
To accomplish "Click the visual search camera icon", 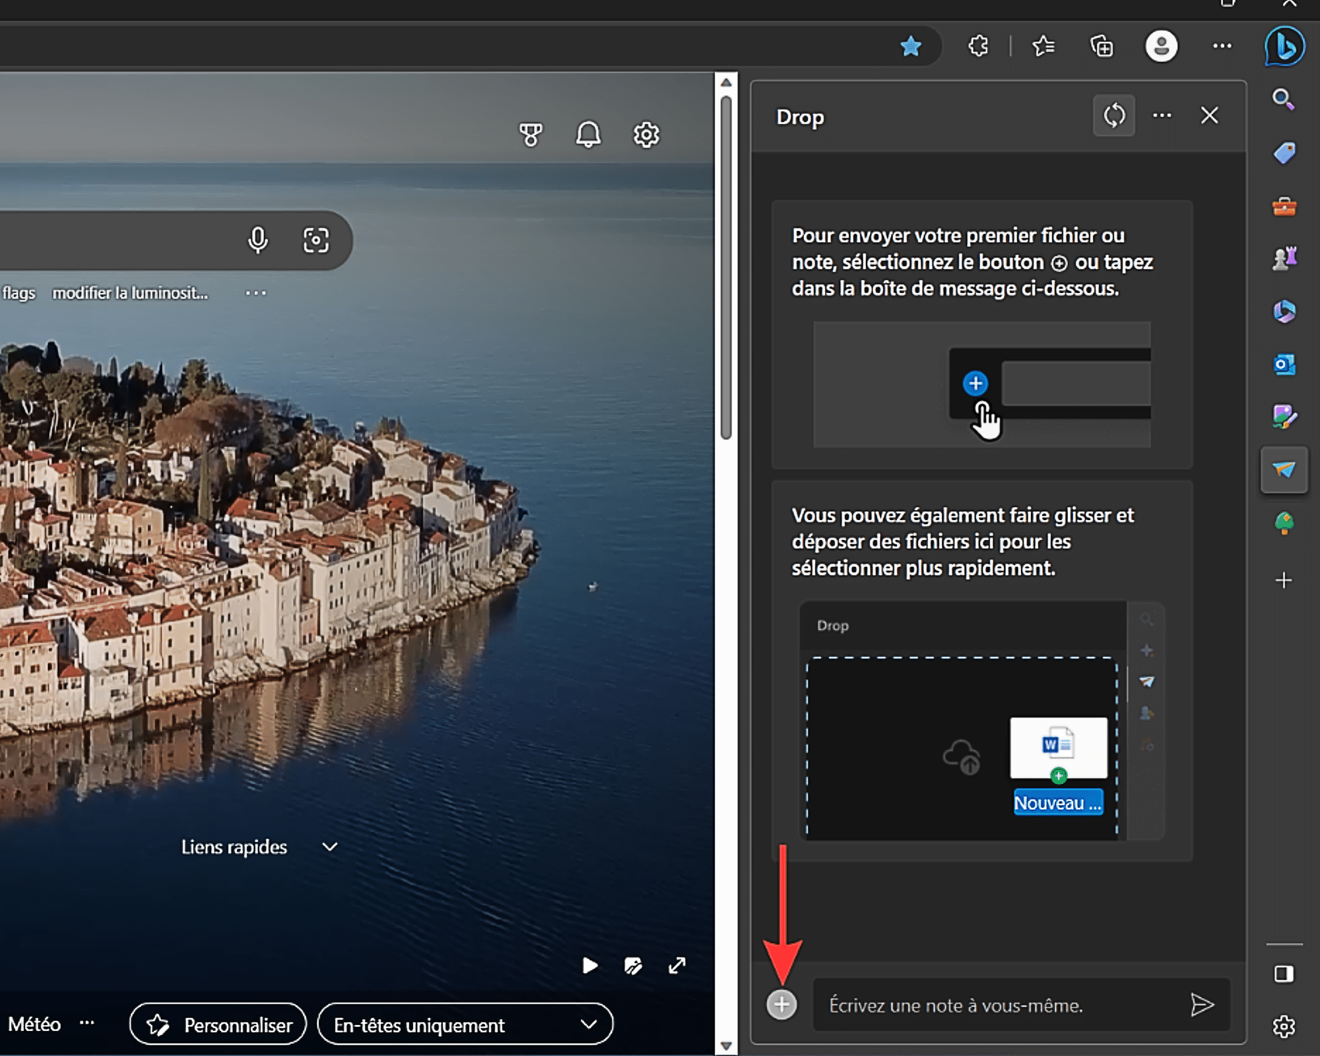I will point(315,240).
